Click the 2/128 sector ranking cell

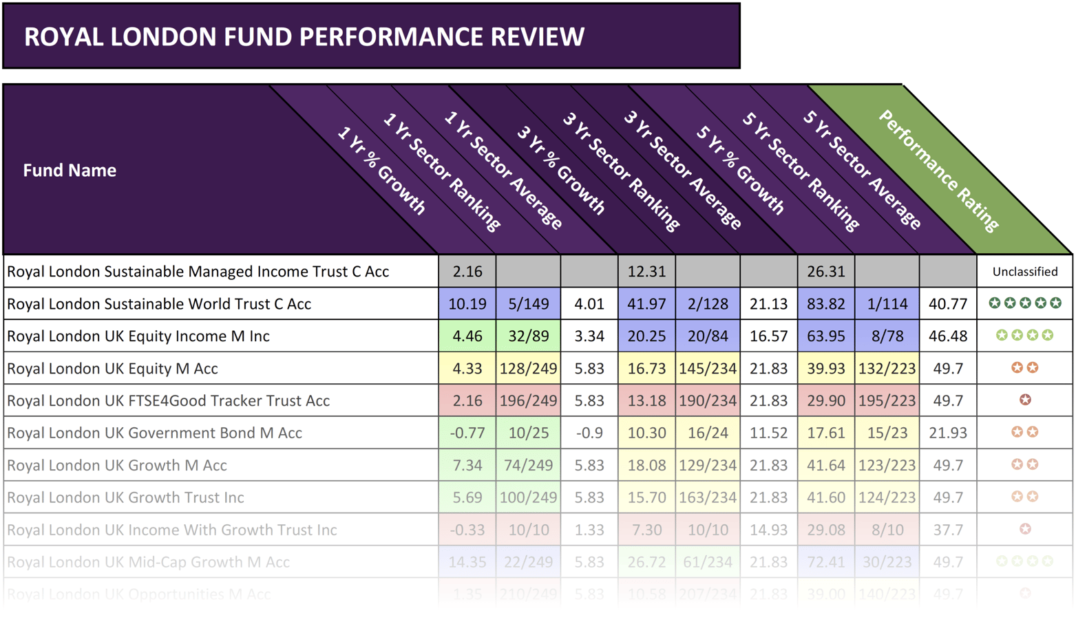pyautogui.click(x=708, y=304)
